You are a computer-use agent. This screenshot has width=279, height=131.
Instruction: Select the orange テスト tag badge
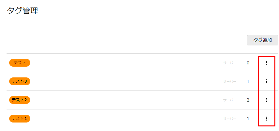coord(20,63)
